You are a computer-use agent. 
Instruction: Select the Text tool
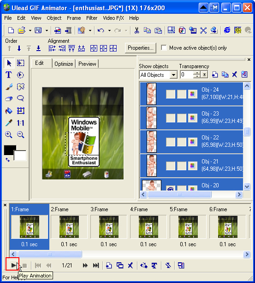[x=8, y=75]
